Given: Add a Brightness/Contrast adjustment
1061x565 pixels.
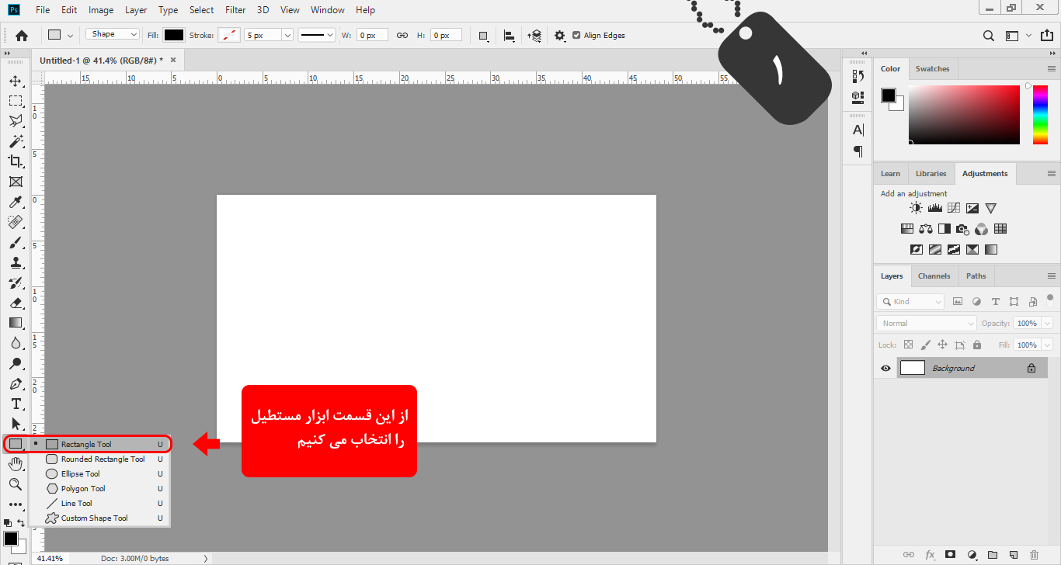Looking at the screenshot, I should coord(916,208).
